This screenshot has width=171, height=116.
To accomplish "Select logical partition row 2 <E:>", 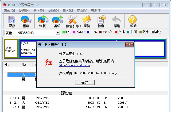I will coord(68,103).
